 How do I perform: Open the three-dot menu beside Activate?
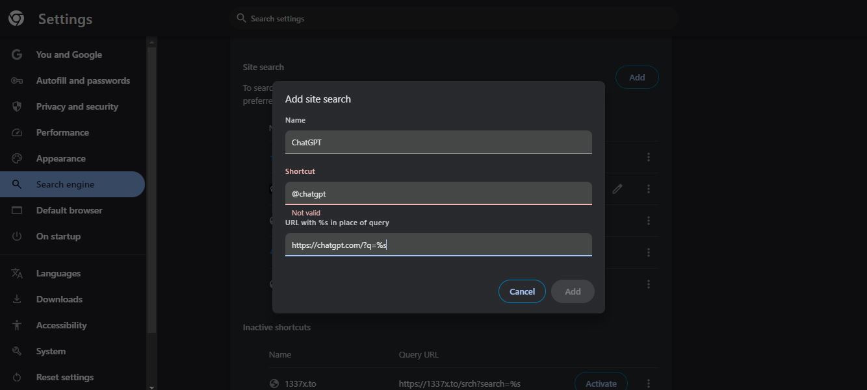[648, 383]
